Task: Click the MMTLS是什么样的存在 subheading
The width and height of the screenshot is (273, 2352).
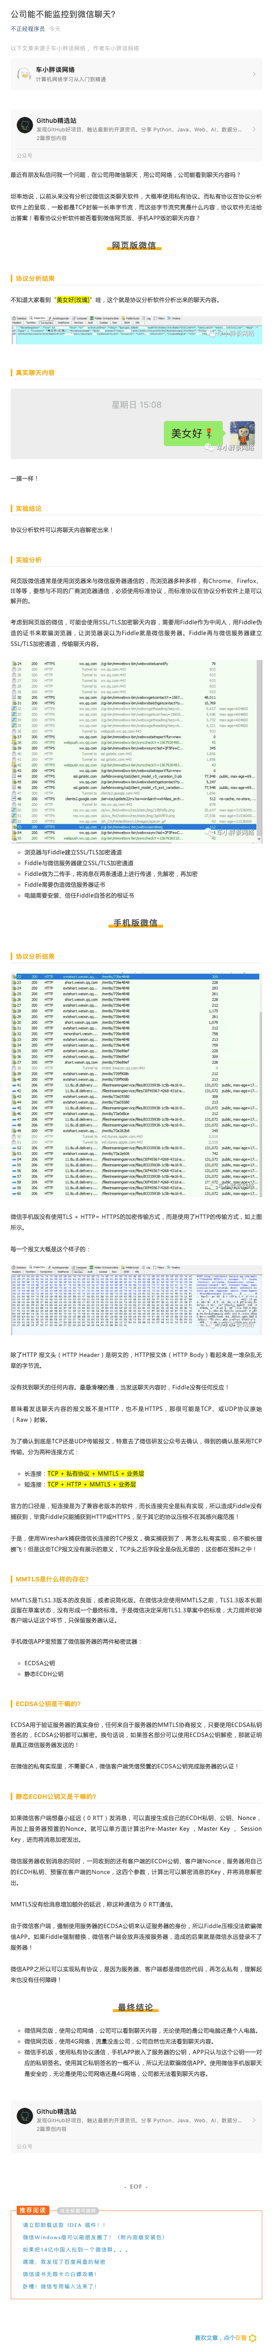Action: point(52,1579)
